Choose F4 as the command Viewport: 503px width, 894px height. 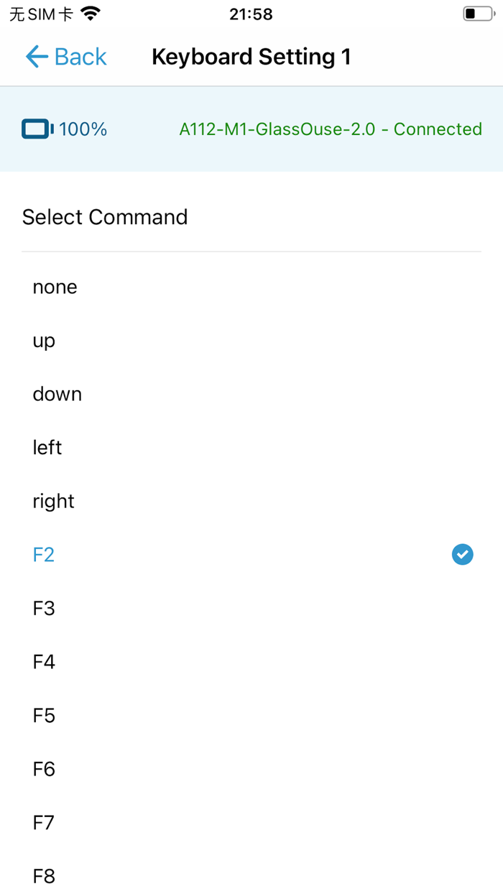pyautogui.click(x=44, y=662)
